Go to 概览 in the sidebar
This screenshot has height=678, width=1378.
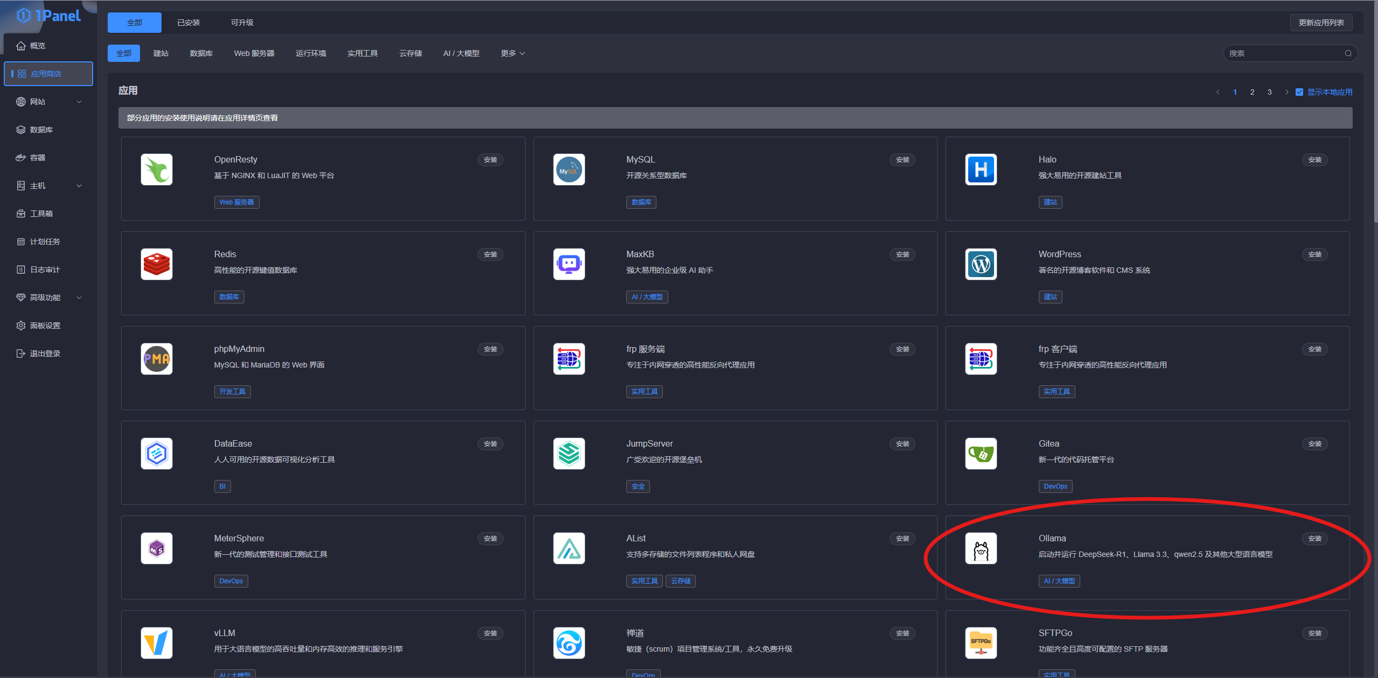click(48, 46)
